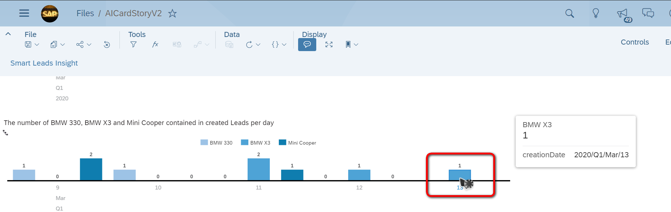Viewport: 671px width, 212px height.
Task: Open the discussions chat bubbles icon
Action: coord(648,13)
